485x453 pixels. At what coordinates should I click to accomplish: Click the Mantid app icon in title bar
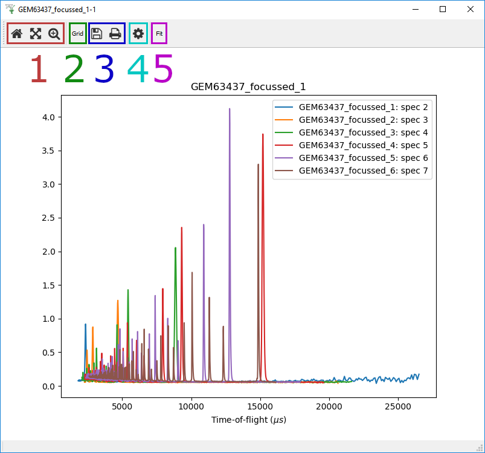pyautogui.click(x=10, y=10)
